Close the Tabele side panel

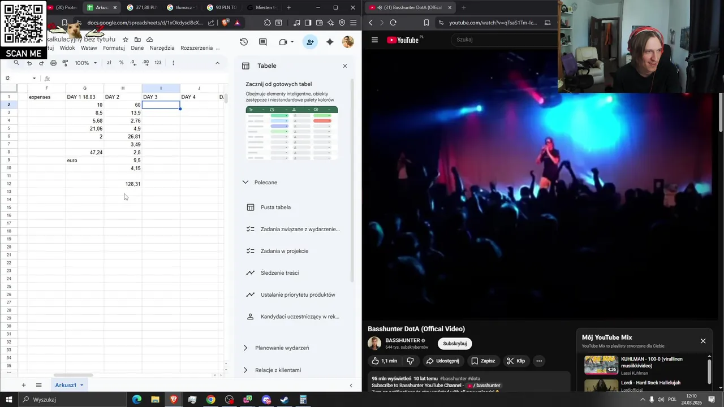(x=345, y=66)
